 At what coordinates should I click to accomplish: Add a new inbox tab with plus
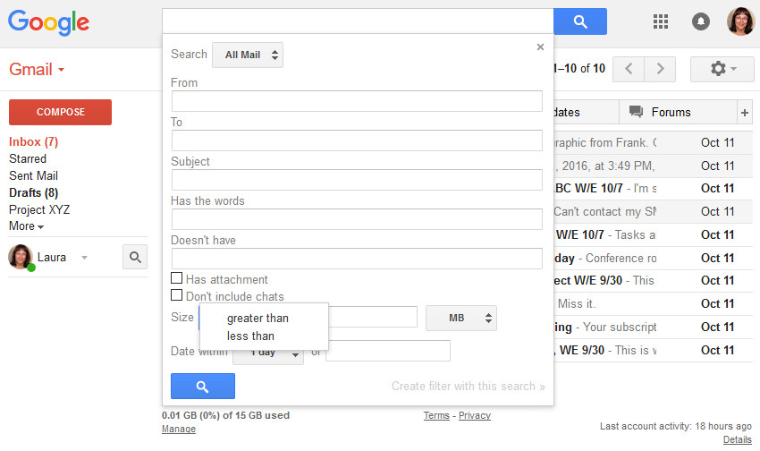[745, 113]
